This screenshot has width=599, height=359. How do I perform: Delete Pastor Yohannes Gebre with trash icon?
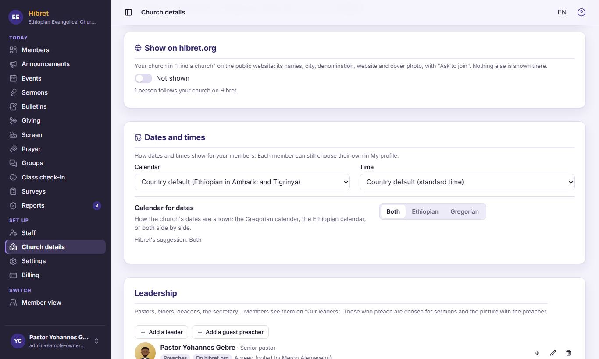click(569, 353)
